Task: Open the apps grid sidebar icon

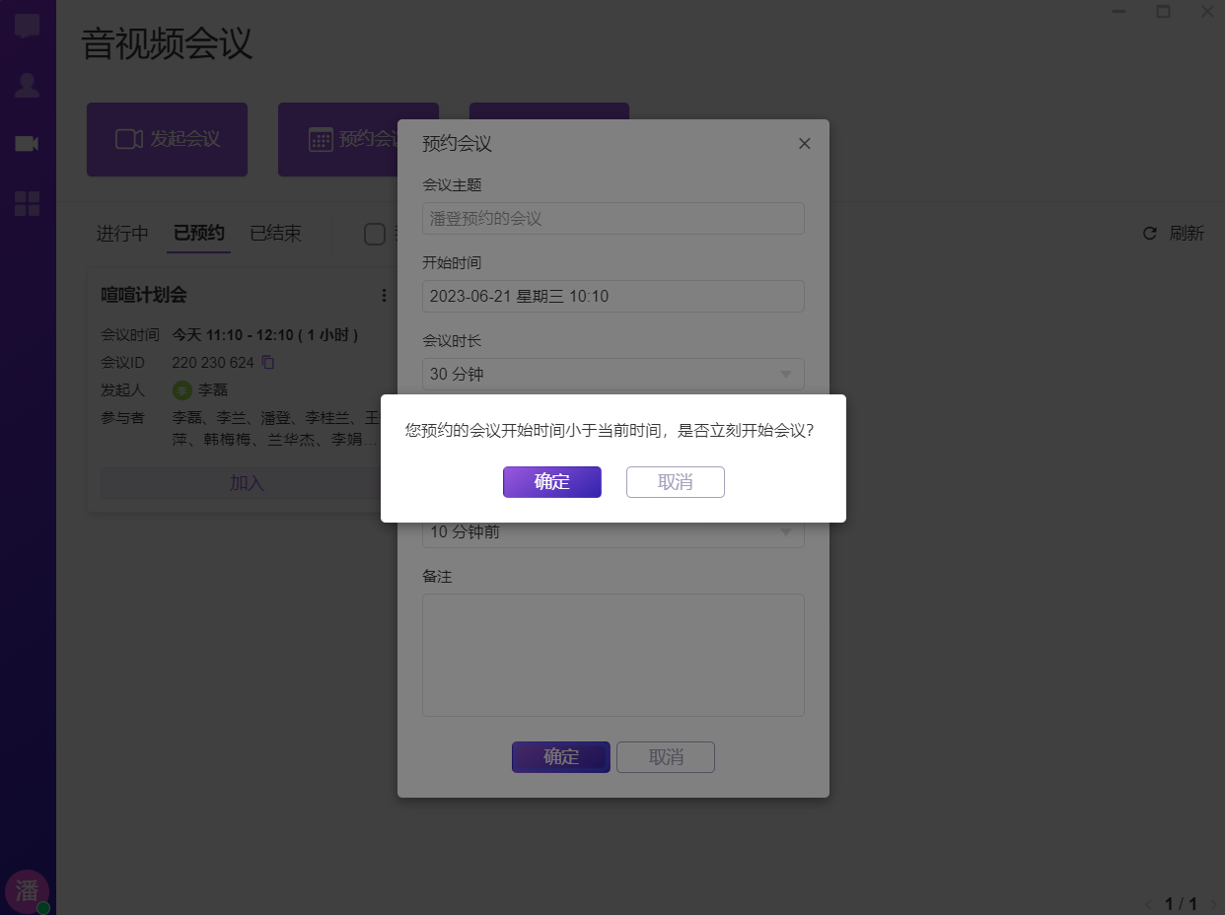Action: pyautogui.click(x=28, y=204)
